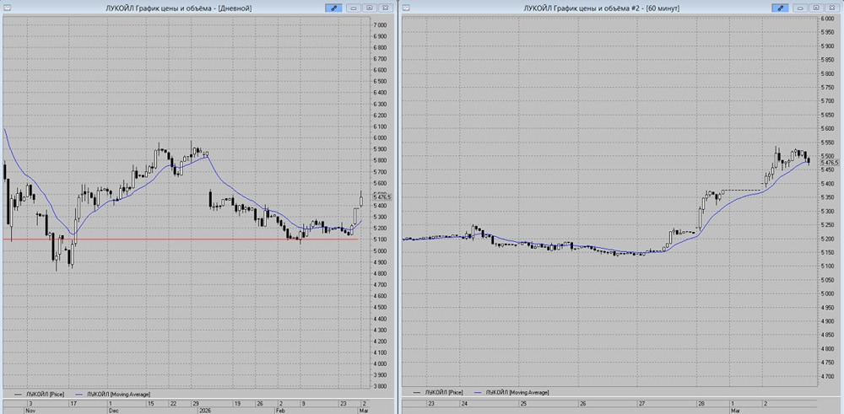
Task: Click the 5 100 price axis label on the daily chart
Action: 380,239
